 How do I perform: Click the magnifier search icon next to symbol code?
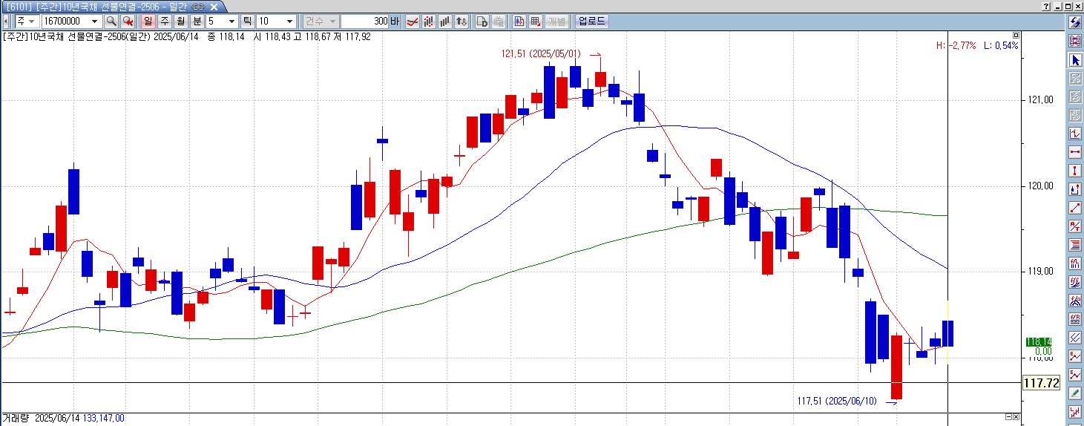111,22
